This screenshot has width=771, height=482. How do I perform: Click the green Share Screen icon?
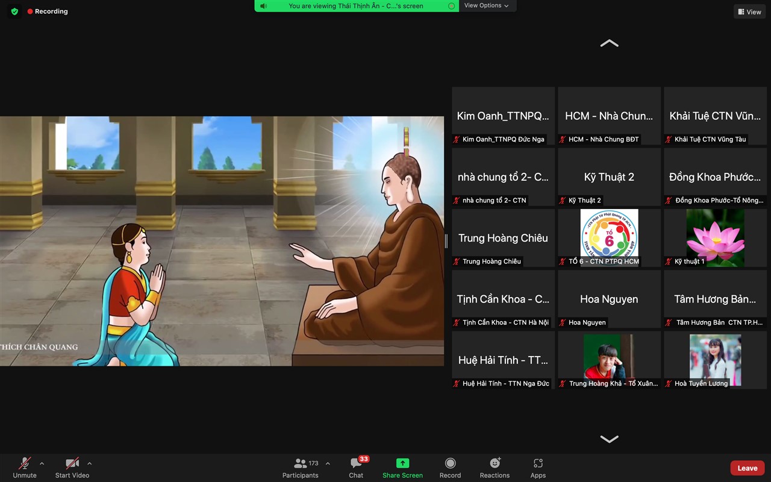point(402,463)
